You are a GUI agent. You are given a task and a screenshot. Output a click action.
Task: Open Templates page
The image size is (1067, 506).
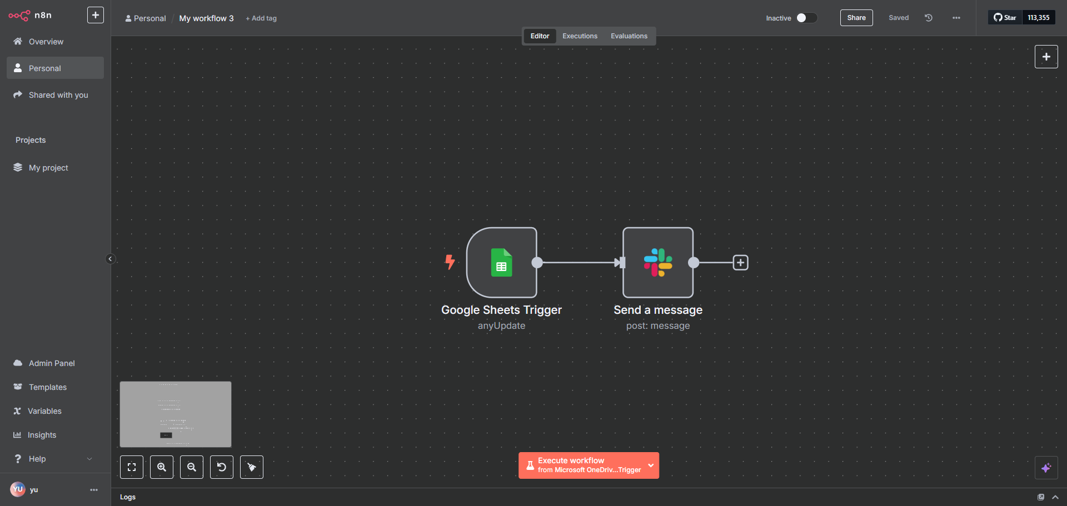tap(55, 387)
